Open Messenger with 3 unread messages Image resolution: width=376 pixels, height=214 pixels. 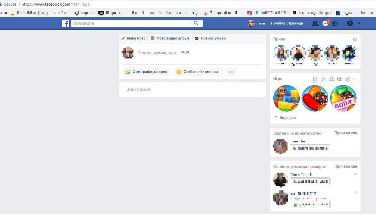(326, 23)
